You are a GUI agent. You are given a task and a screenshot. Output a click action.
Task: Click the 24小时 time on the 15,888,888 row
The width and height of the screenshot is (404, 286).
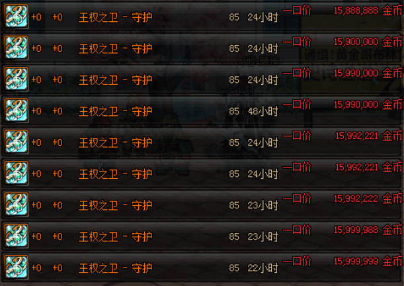pos(263,17)
